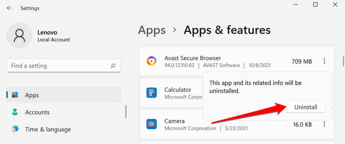Viewport: 345px width, 144px height.
Task: Click the Accounts sidebar icon
Action: tap(15, 112)
